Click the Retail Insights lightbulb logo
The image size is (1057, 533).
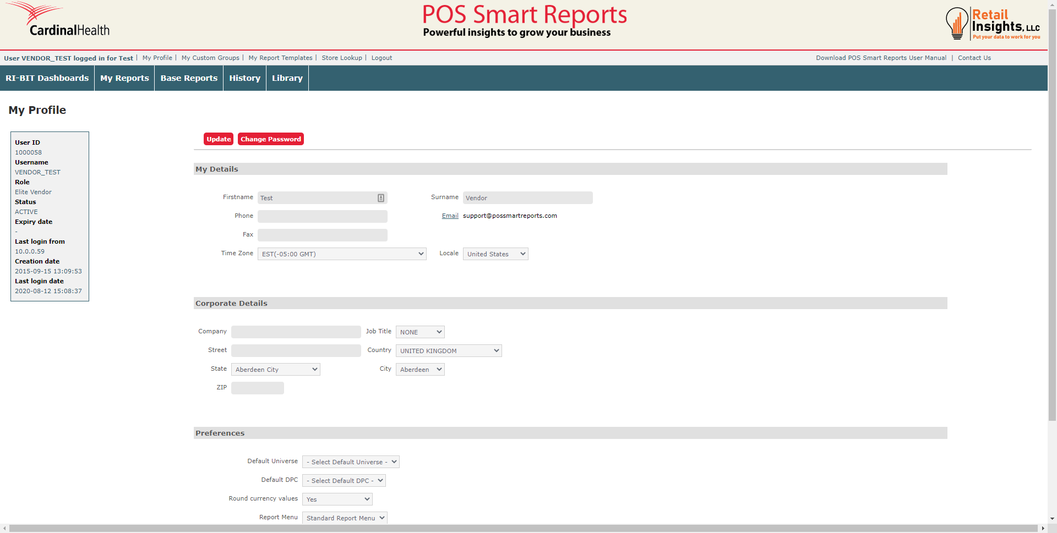point(957,24)
